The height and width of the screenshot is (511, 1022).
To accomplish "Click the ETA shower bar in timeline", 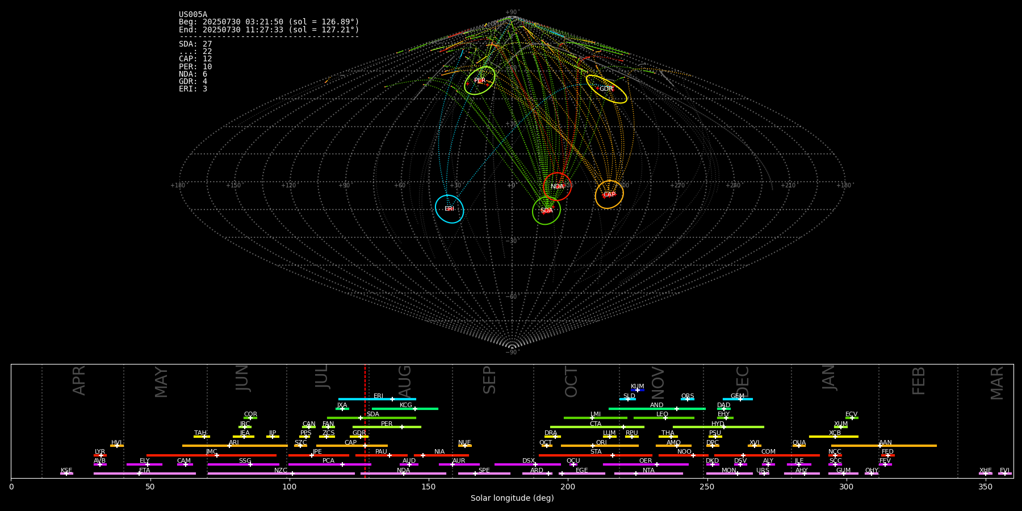I will [x=145, y=474].
